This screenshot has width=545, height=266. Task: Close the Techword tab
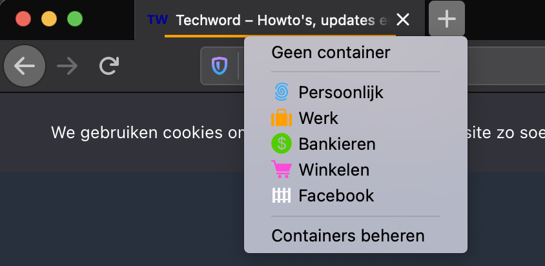(403, 20)
